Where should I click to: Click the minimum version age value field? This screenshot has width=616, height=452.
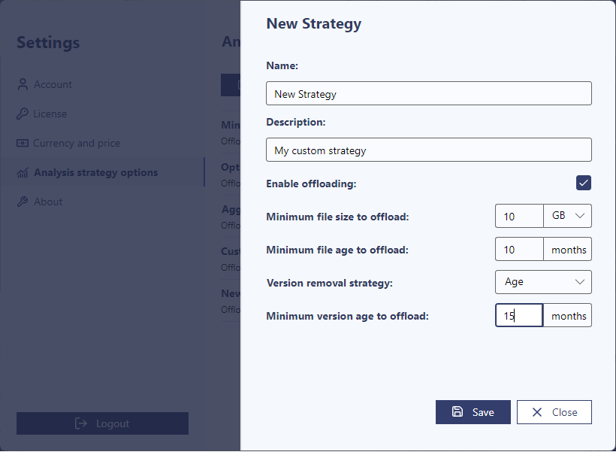519,315
